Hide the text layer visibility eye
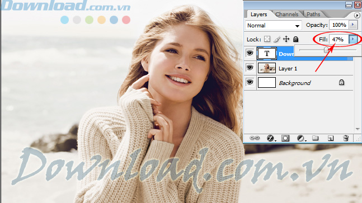The width and height of the screenshot is (362, 203). pos(250,53)
